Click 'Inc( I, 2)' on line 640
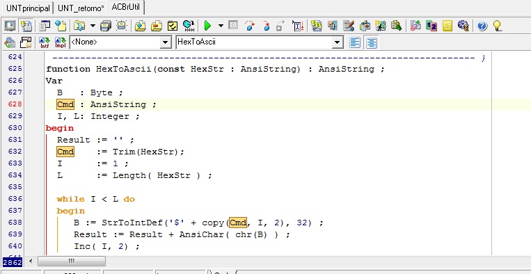Screen dimensions: 531x274 coord(101,247)
